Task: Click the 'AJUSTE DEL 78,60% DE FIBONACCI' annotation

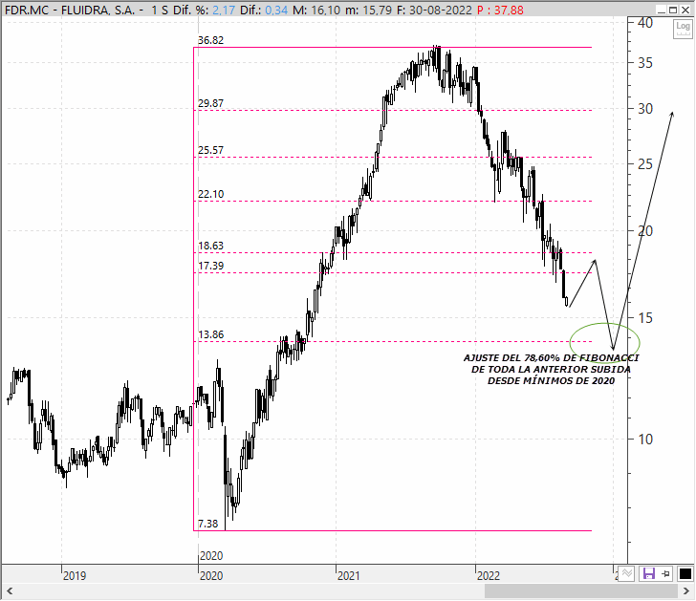Action: coord(552,358)
